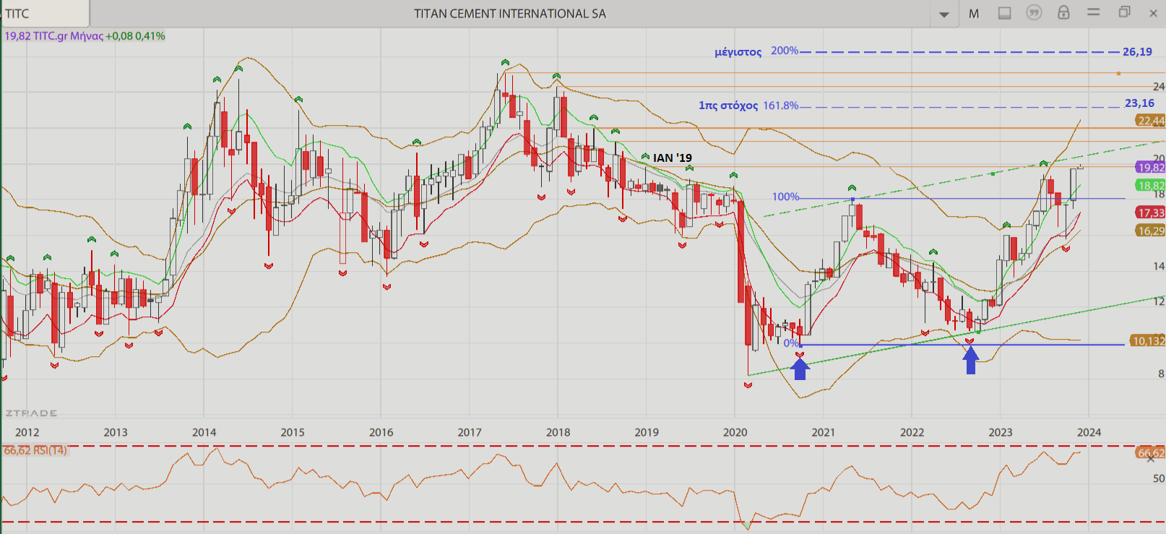Open the hamburger chart menu icon
Image resolution: width=1166 pixels, height=534 pixels.
pyautogui.click(x=1093, y=12)
